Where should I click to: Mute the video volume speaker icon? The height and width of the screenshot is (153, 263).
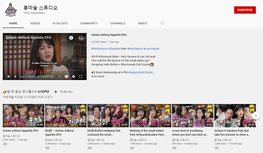(15, 76)
